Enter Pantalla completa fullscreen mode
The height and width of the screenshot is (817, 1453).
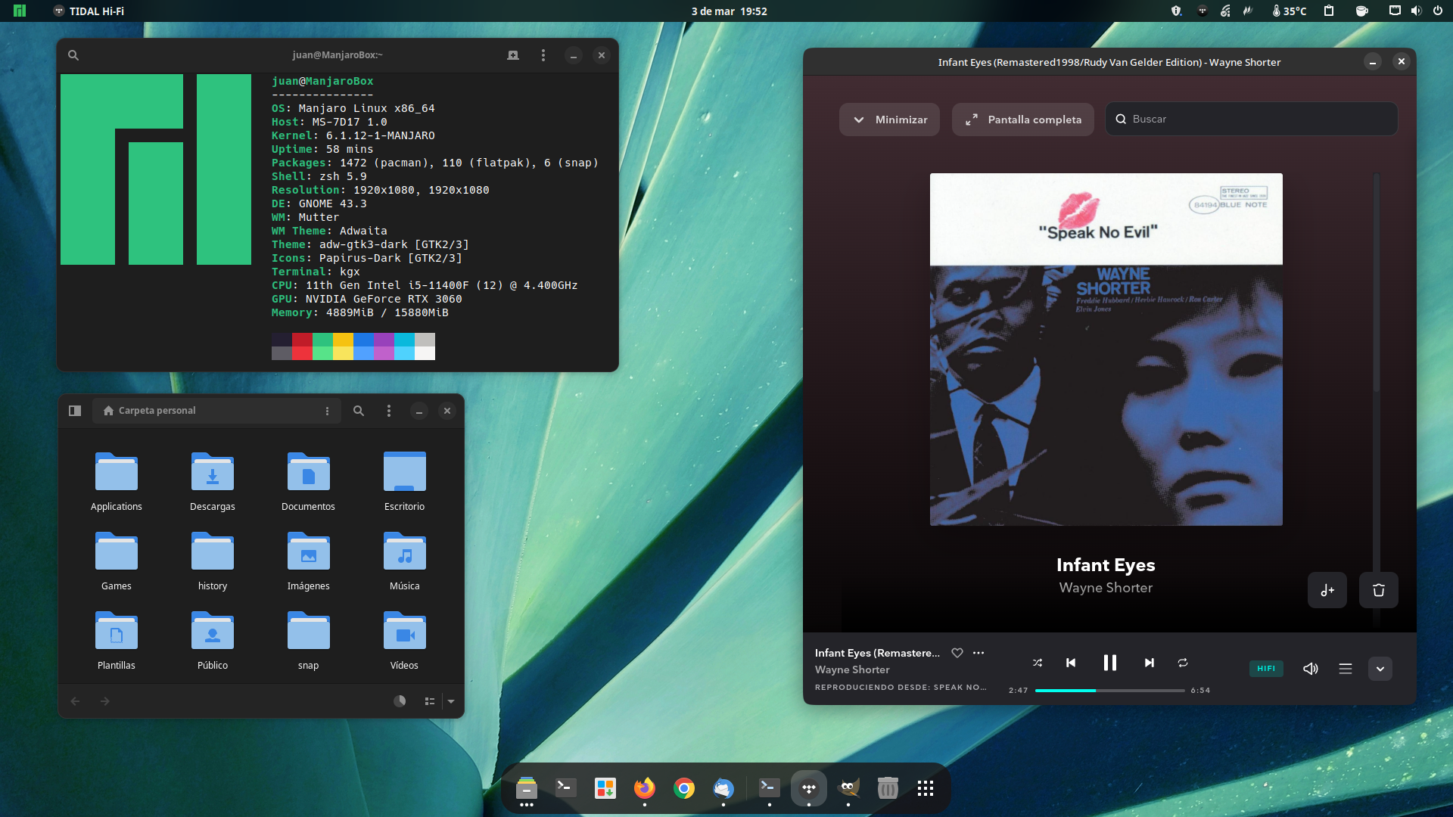pos(1023,120)
